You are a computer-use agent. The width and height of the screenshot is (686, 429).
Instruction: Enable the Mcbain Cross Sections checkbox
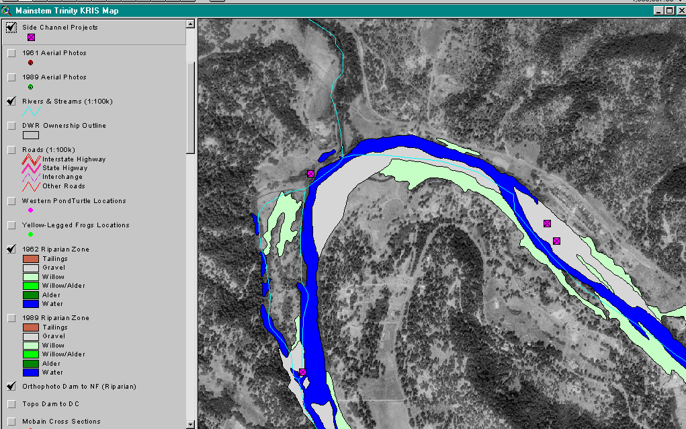[12, 422]
